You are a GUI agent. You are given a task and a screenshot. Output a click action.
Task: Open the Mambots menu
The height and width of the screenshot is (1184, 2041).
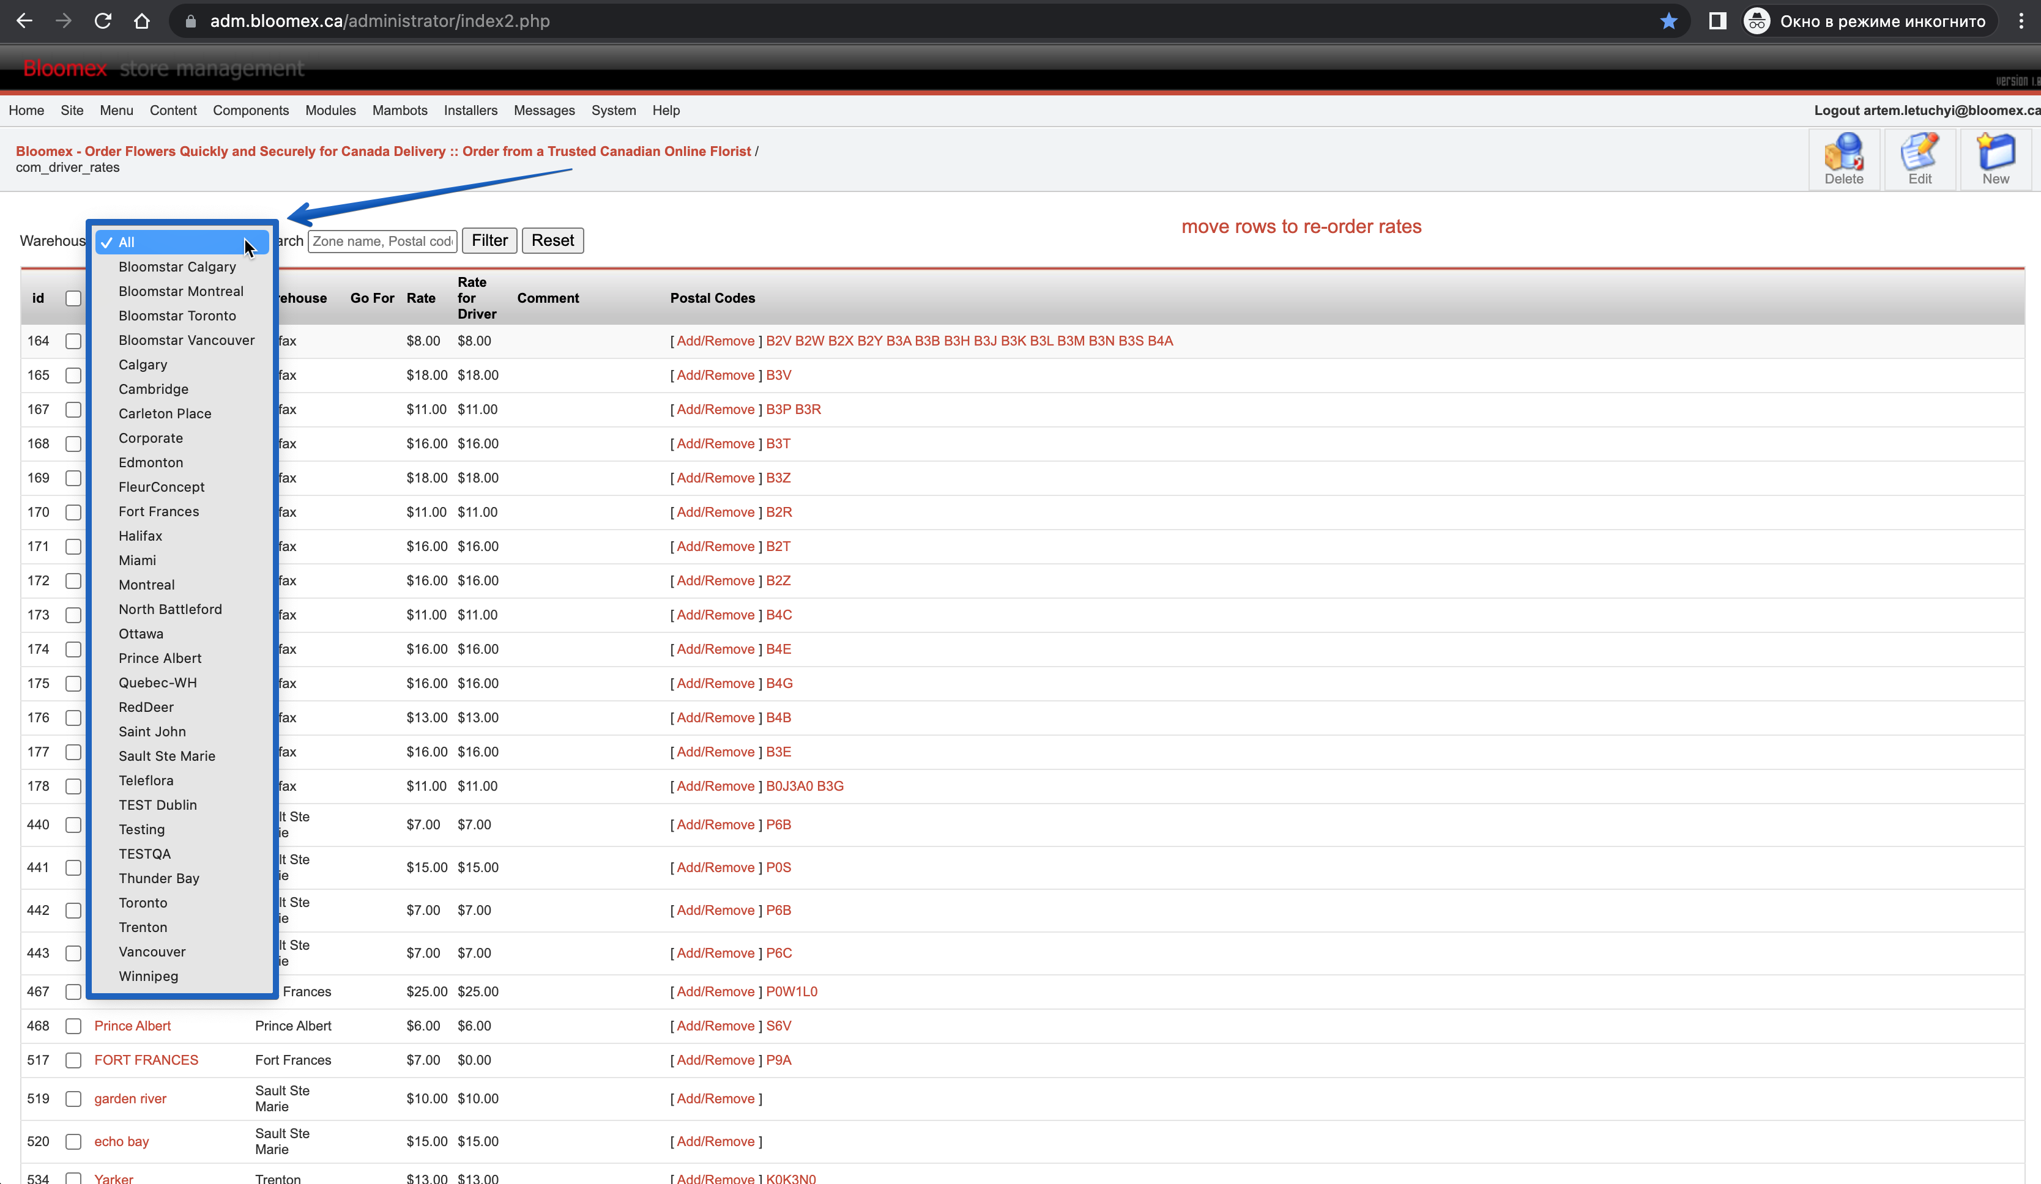click(400, 110)
